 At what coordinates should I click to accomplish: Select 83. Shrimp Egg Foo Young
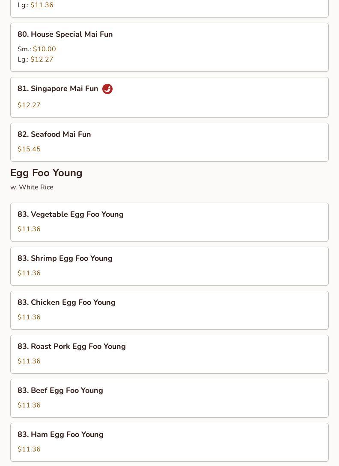pos(169,266)
